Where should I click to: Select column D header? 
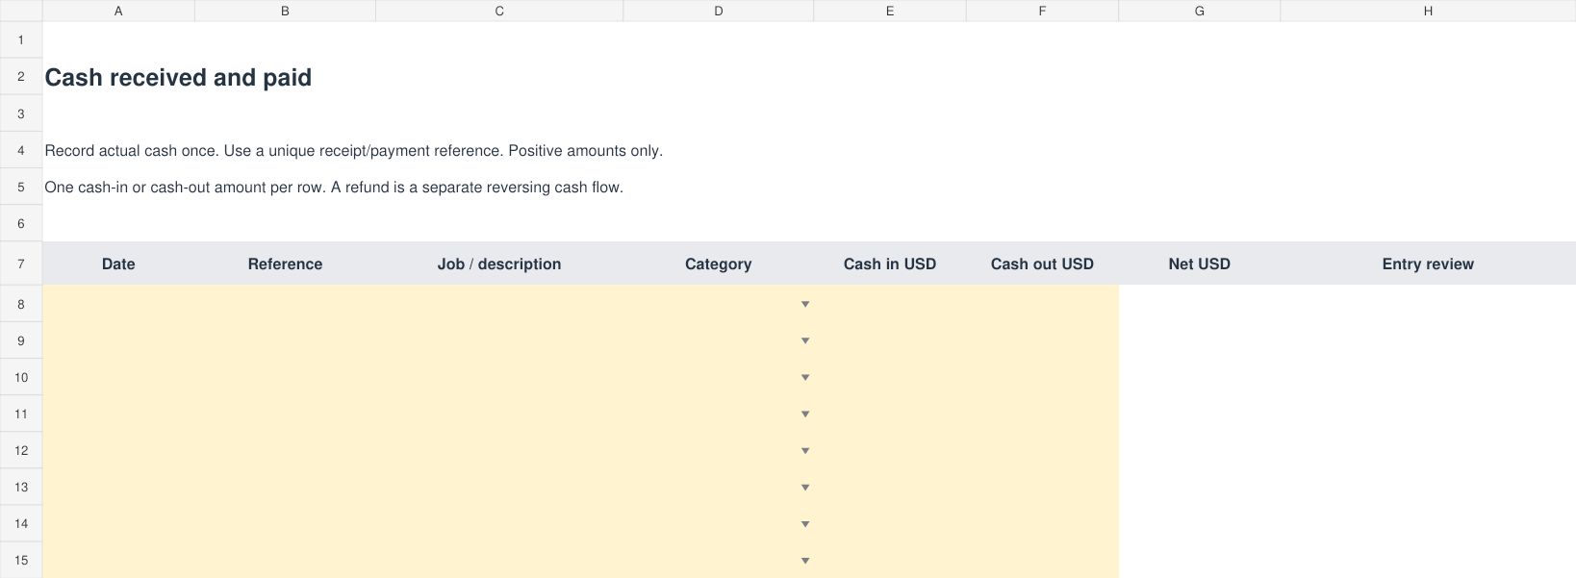pos(719,11)
